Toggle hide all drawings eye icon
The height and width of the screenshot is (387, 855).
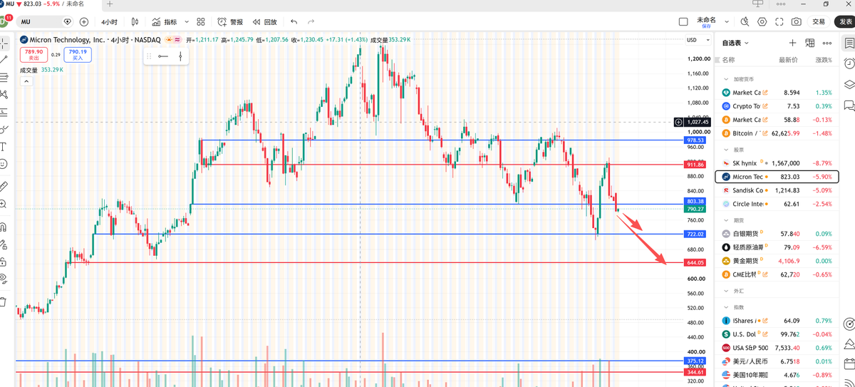[x=4, y=279]
